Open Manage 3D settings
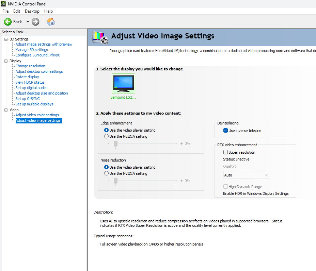Screen dimensions: 316x271 click(x=32, y=50)
